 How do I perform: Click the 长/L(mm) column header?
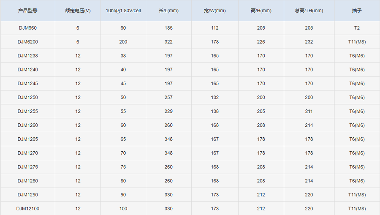(168, 11)
